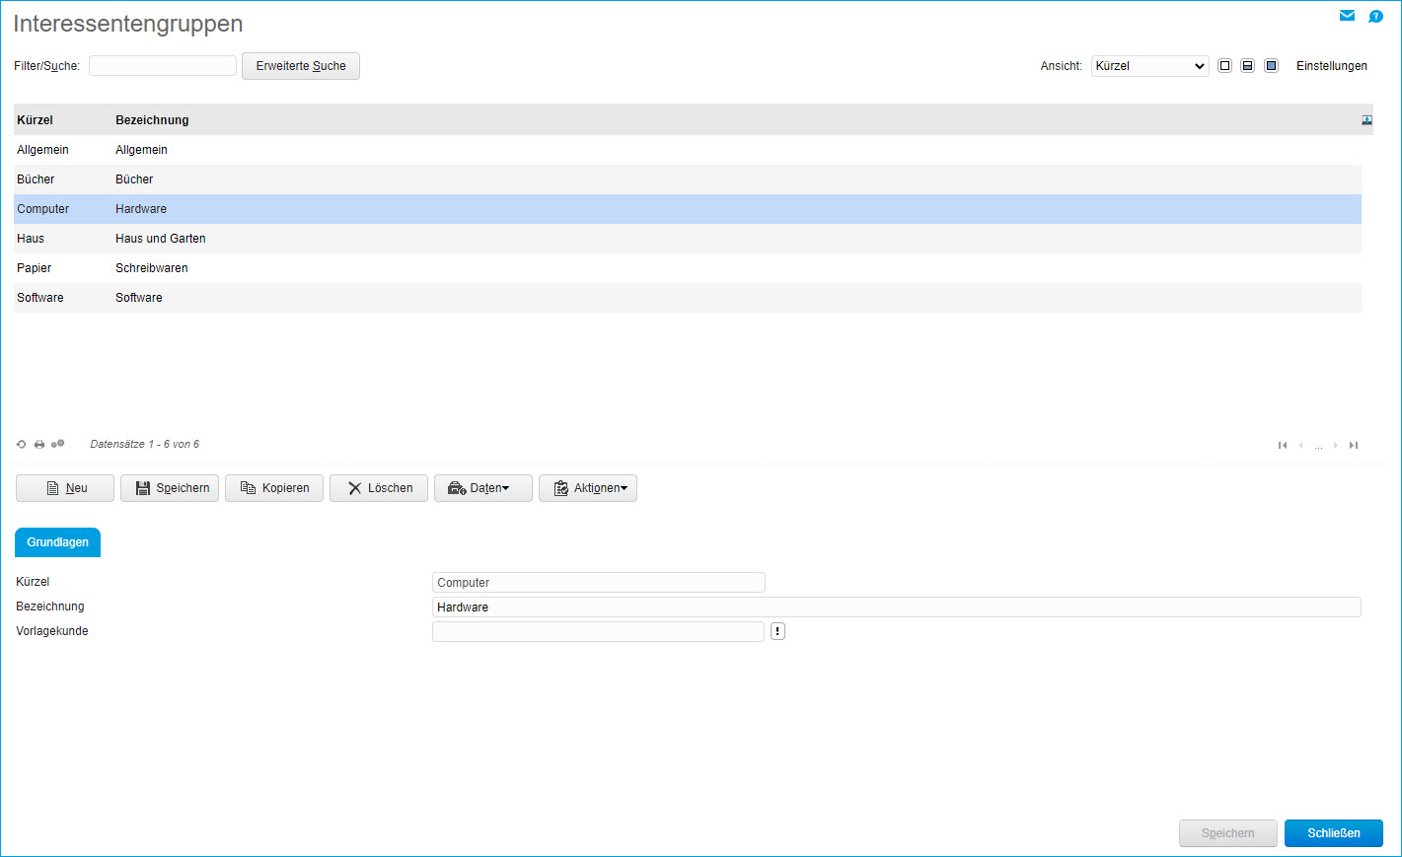This screenshot has width=1402, height=857.
Task: Click the blue Schließen button
Action: click(x=1333, y=833)
